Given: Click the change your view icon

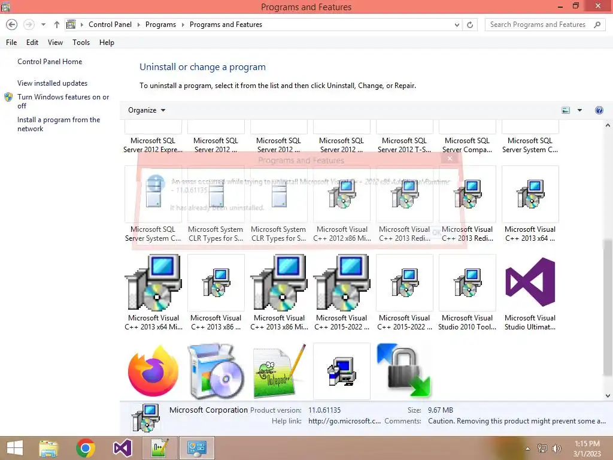Looking at the screenshot, I should click(x=566, y=110).
